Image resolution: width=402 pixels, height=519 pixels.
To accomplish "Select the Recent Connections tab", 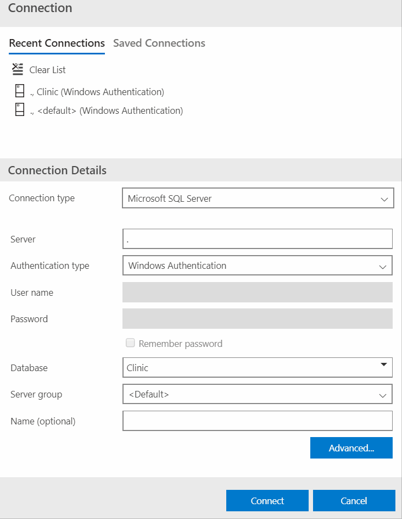I will pyautogui.click(x=57, y=43).
